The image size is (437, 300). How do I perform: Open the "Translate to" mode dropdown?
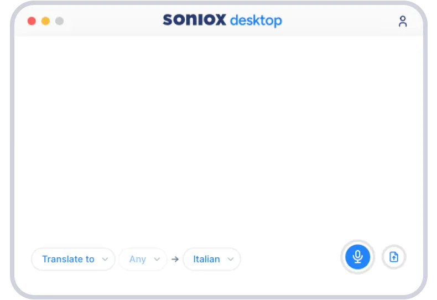point(73,259)
